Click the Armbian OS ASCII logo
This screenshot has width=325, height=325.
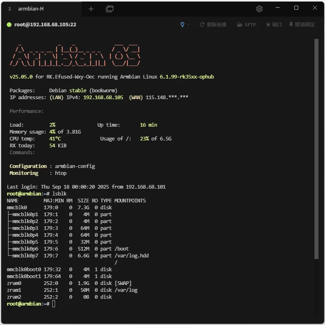coord(75,55)
